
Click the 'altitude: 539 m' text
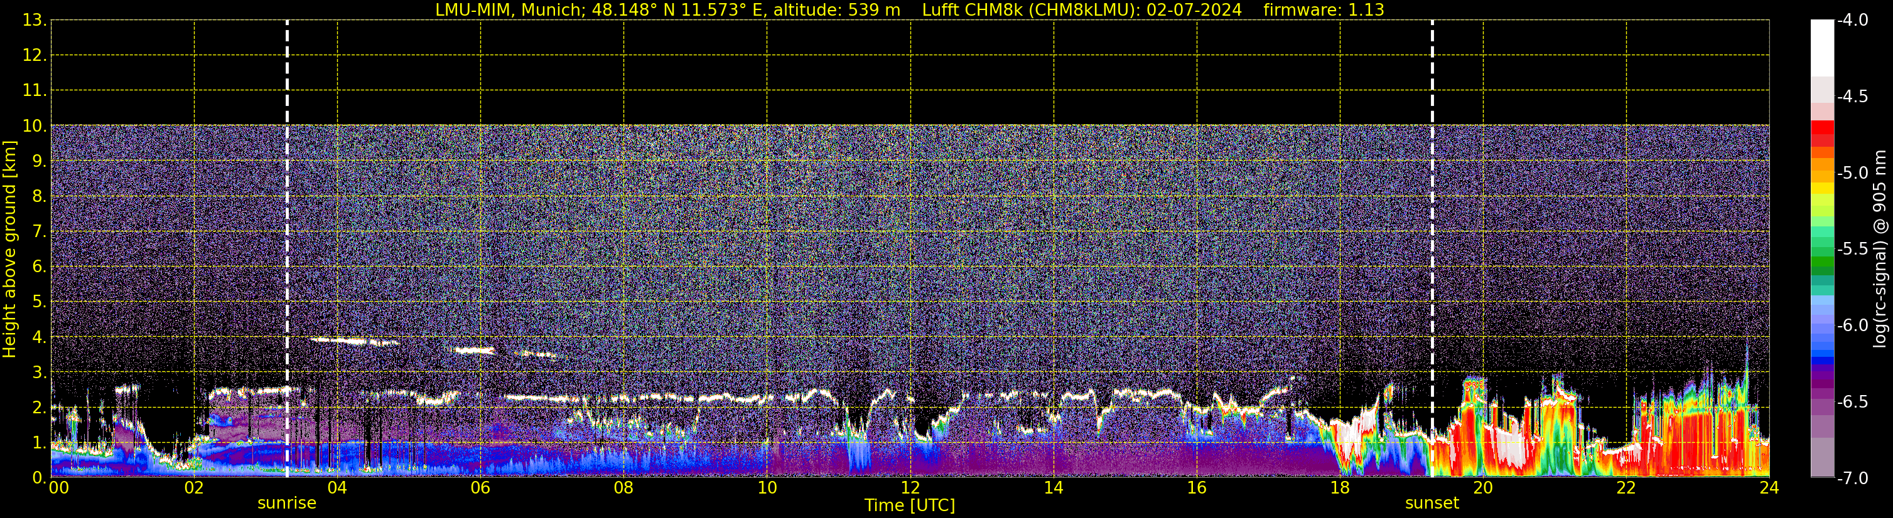click(x=836, y=10)
